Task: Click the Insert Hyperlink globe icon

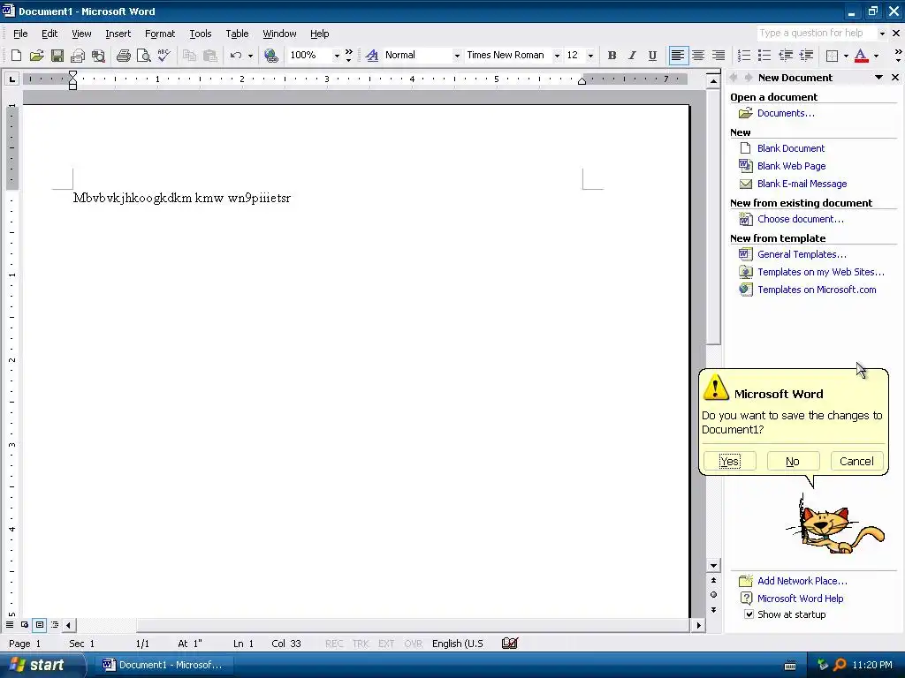Action: point(270,56)
